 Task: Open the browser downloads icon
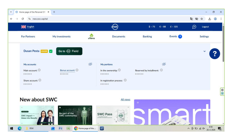tap(209, 19)
